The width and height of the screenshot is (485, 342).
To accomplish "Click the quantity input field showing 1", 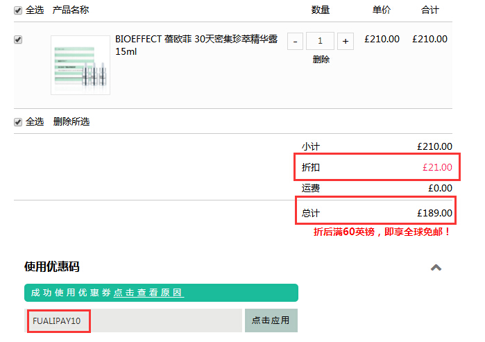I will 320,41.
